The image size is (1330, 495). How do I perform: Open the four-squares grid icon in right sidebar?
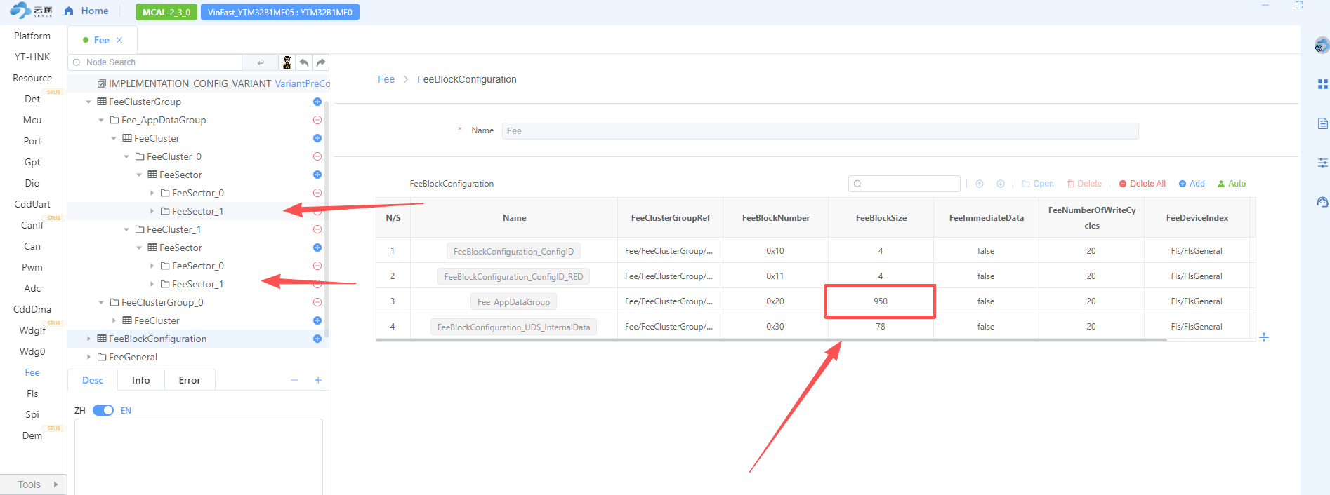coord(1322,84)
